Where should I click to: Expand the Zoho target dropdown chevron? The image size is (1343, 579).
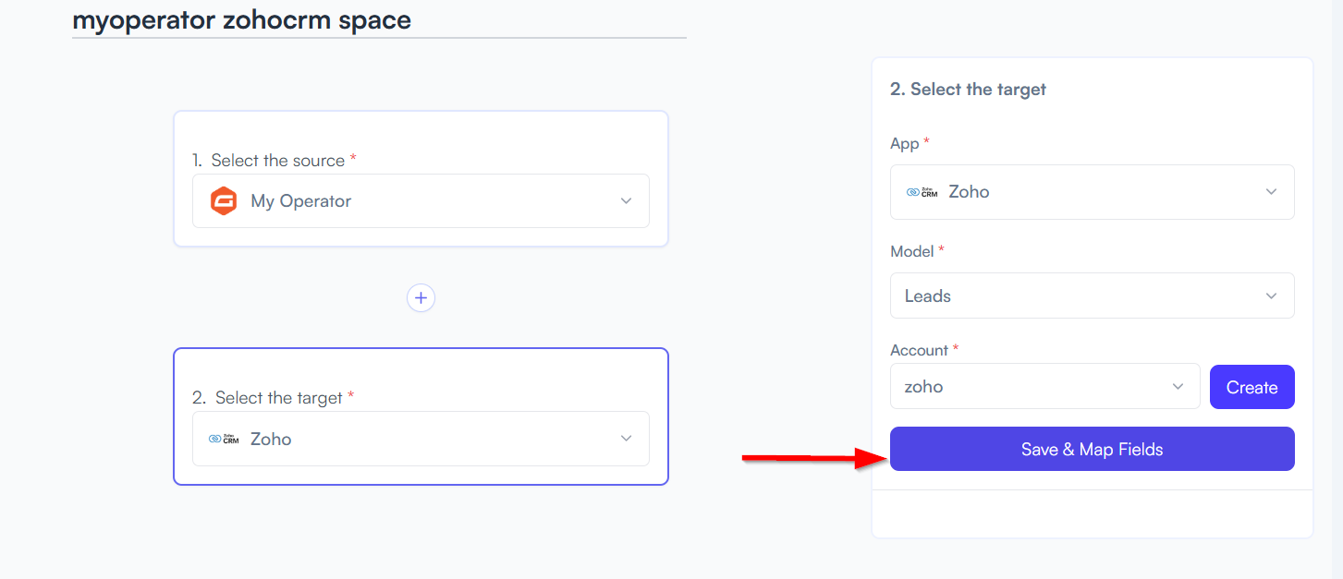(x=626, y=439)
